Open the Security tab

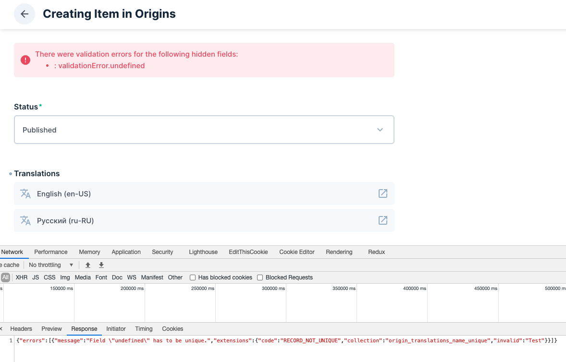[162, 252]
